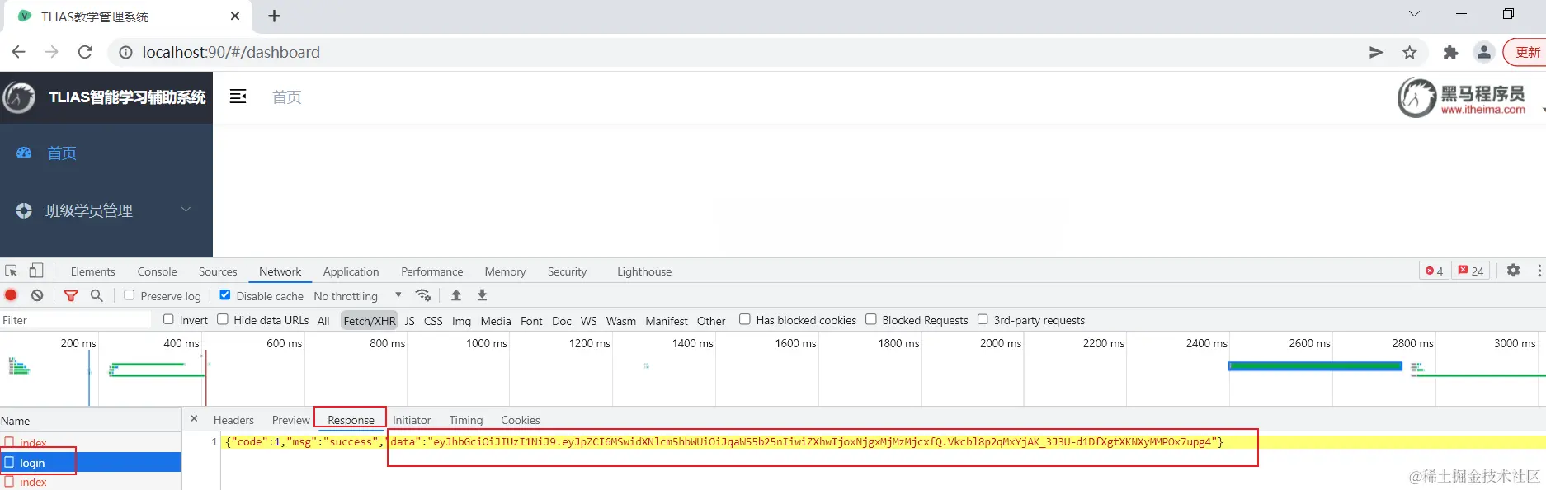Click the red errors count badge 4
The image size is (1546, 490).
tap(1434, 271)
